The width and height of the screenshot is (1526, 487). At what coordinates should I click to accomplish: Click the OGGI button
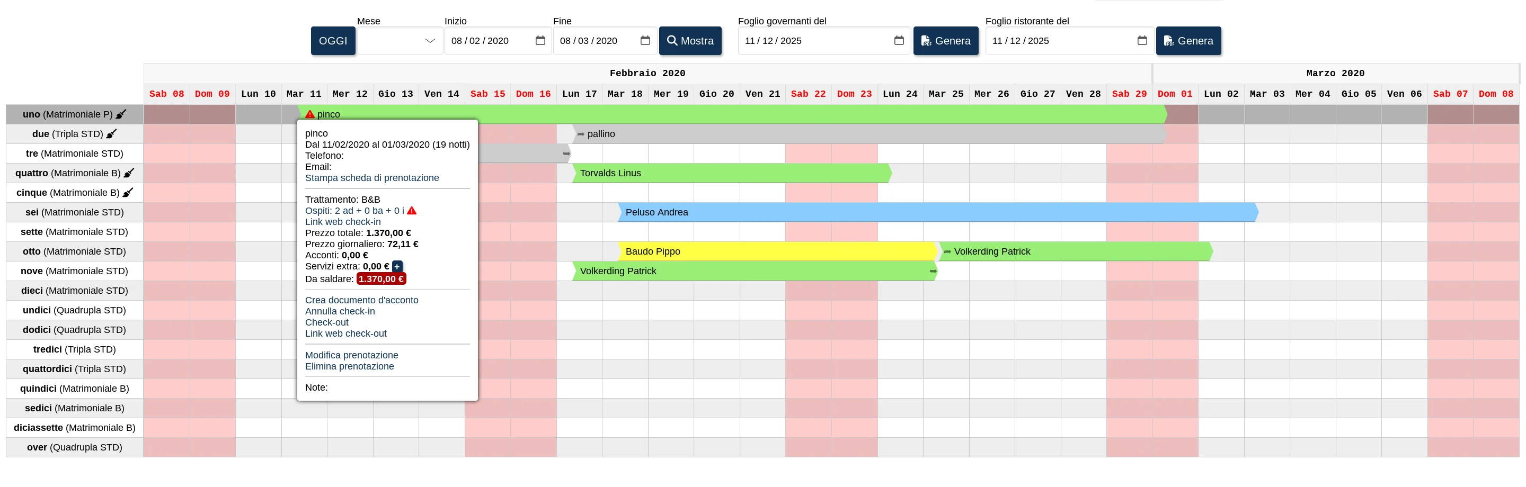click(333, 40)
